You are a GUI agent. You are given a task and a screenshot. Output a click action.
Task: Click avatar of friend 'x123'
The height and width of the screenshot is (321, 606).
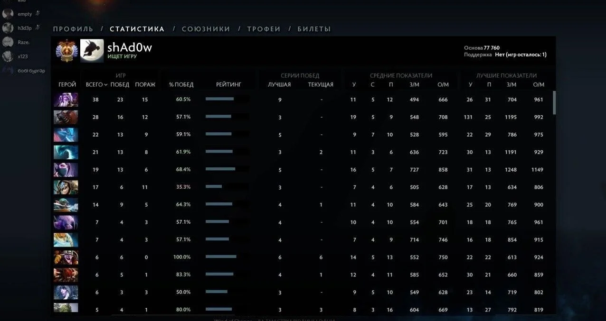point(8,56)
